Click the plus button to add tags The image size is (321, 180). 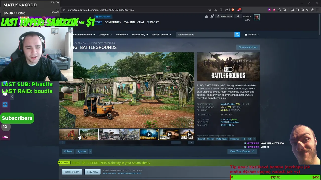point(254,139)
